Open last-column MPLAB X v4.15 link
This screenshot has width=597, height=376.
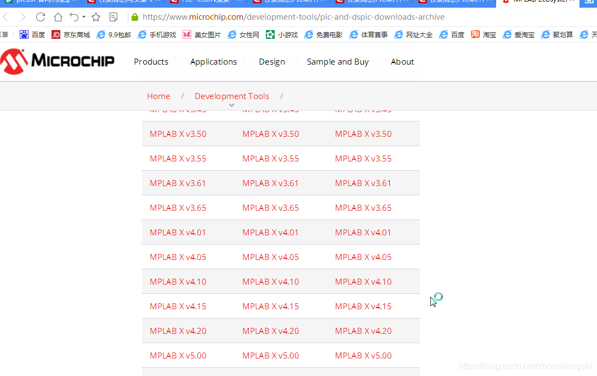[x=363, y=306]
